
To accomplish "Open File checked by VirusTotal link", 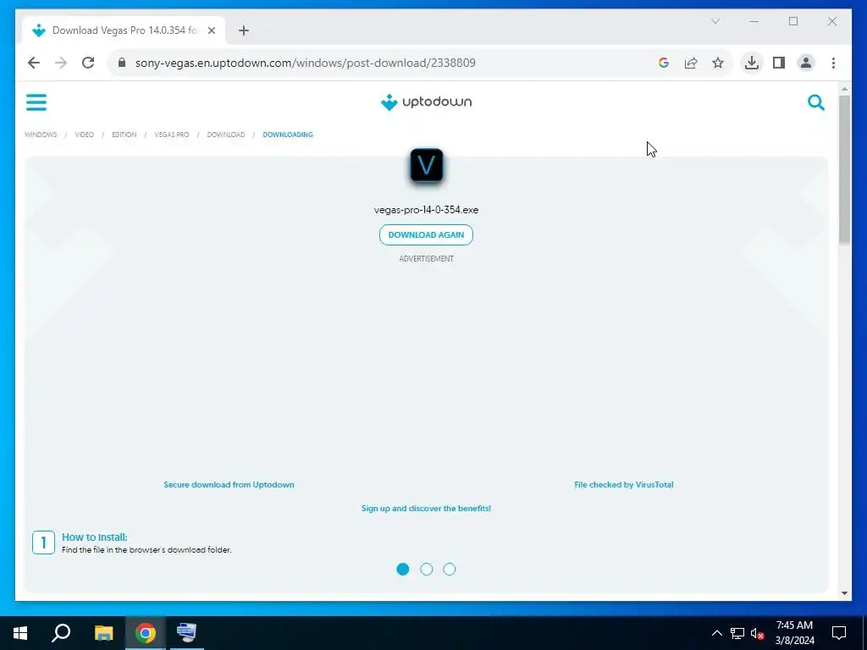I will 624,485.
